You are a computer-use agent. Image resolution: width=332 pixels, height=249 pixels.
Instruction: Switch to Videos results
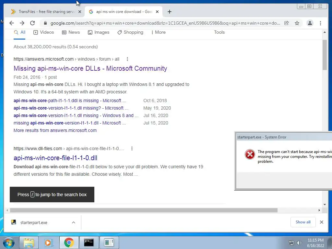44,32
